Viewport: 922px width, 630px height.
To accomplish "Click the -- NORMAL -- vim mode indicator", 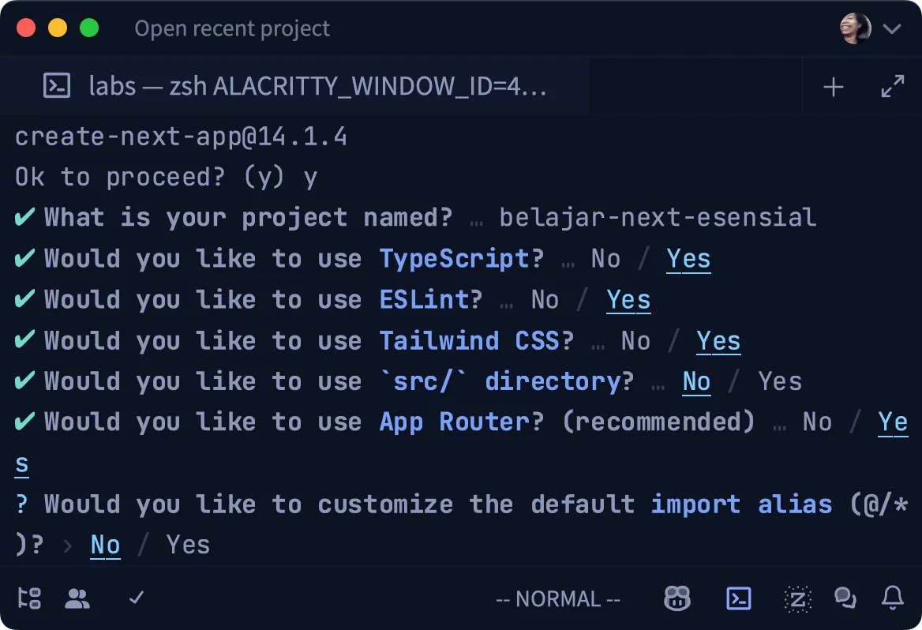I will click(x=557, y=598).
